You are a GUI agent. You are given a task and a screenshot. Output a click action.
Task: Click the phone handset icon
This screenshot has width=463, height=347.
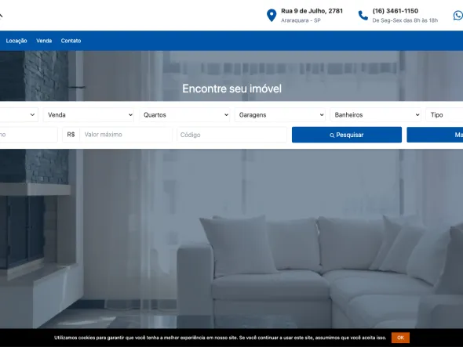[363, 16]
